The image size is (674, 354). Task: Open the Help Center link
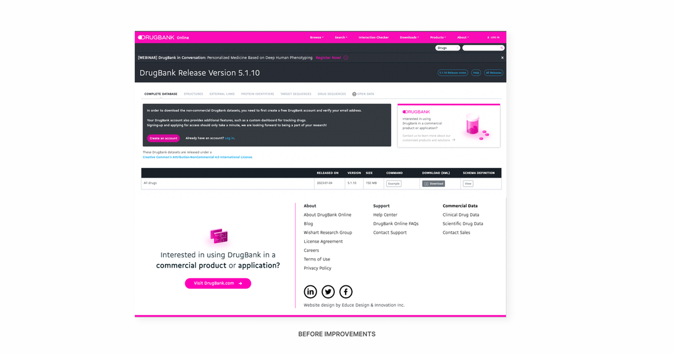click(x=385, y=215)
